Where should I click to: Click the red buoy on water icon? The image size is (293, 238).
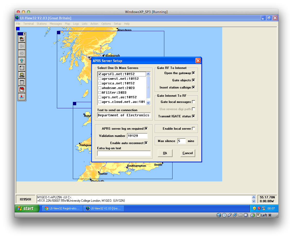tap(22, 97)
